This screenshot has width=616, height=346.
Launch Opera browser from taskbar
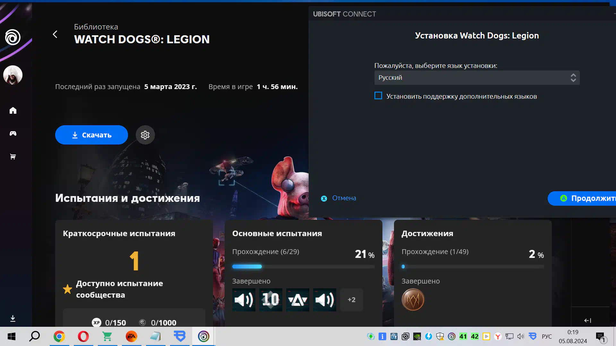(83, 336)
